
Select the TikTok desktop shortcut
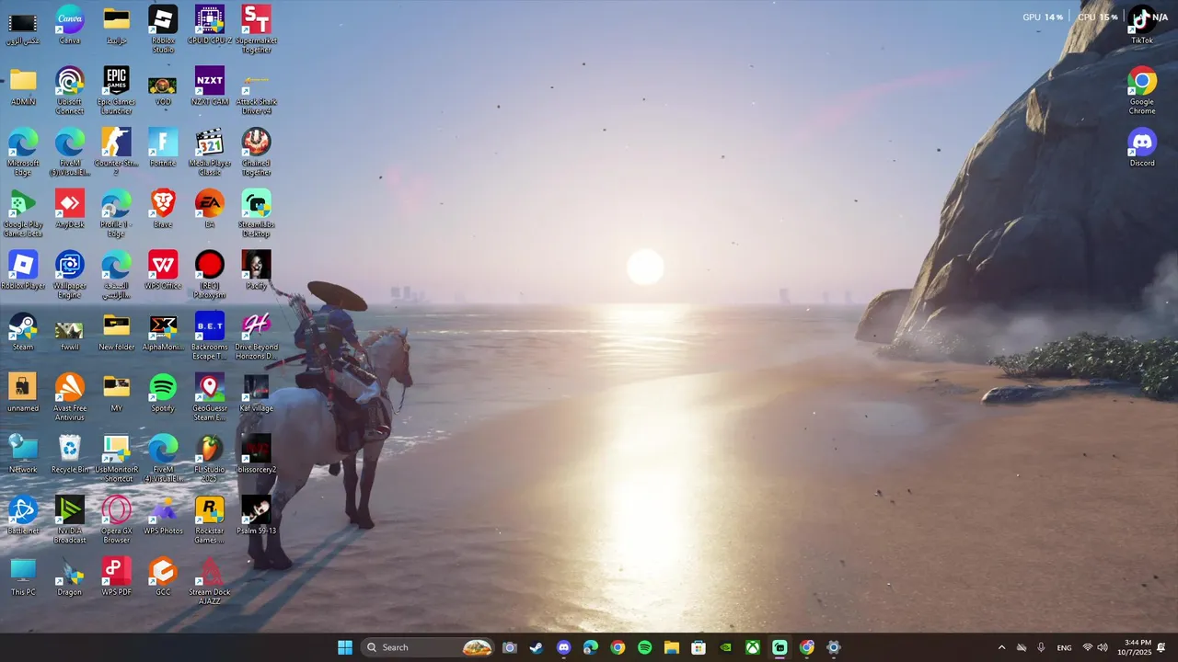coord(1142,25)
